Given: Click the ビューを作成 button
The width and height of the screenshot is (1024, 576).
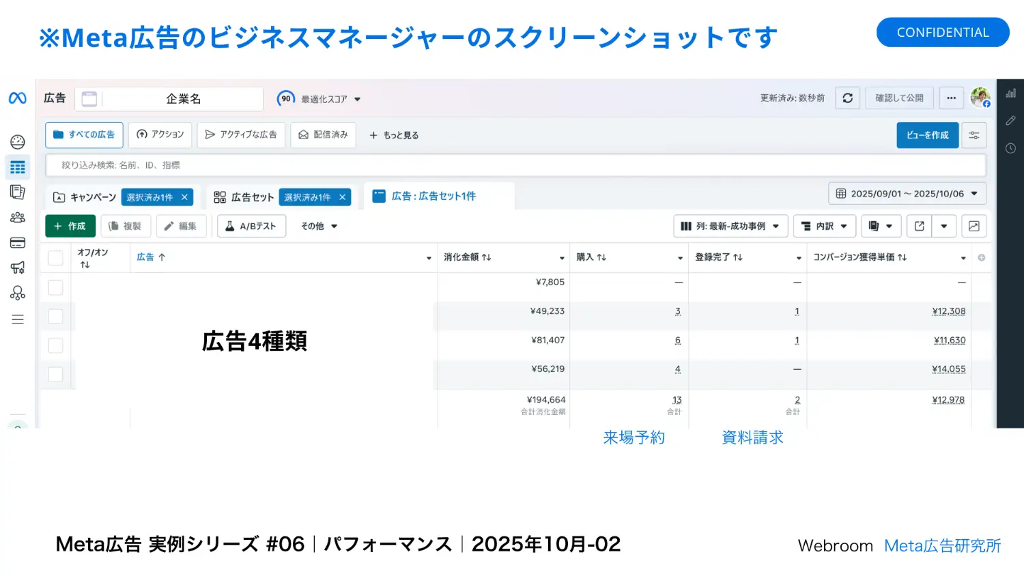Looking at the screenshot, I should pos(927,135).
